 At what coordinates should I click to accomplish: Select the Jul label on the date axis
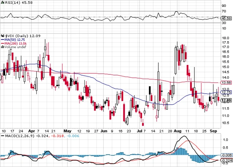click(139, 130)
